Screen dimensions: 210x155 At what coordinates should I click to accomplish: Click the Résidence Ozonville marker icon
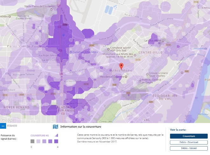point(126,77)
